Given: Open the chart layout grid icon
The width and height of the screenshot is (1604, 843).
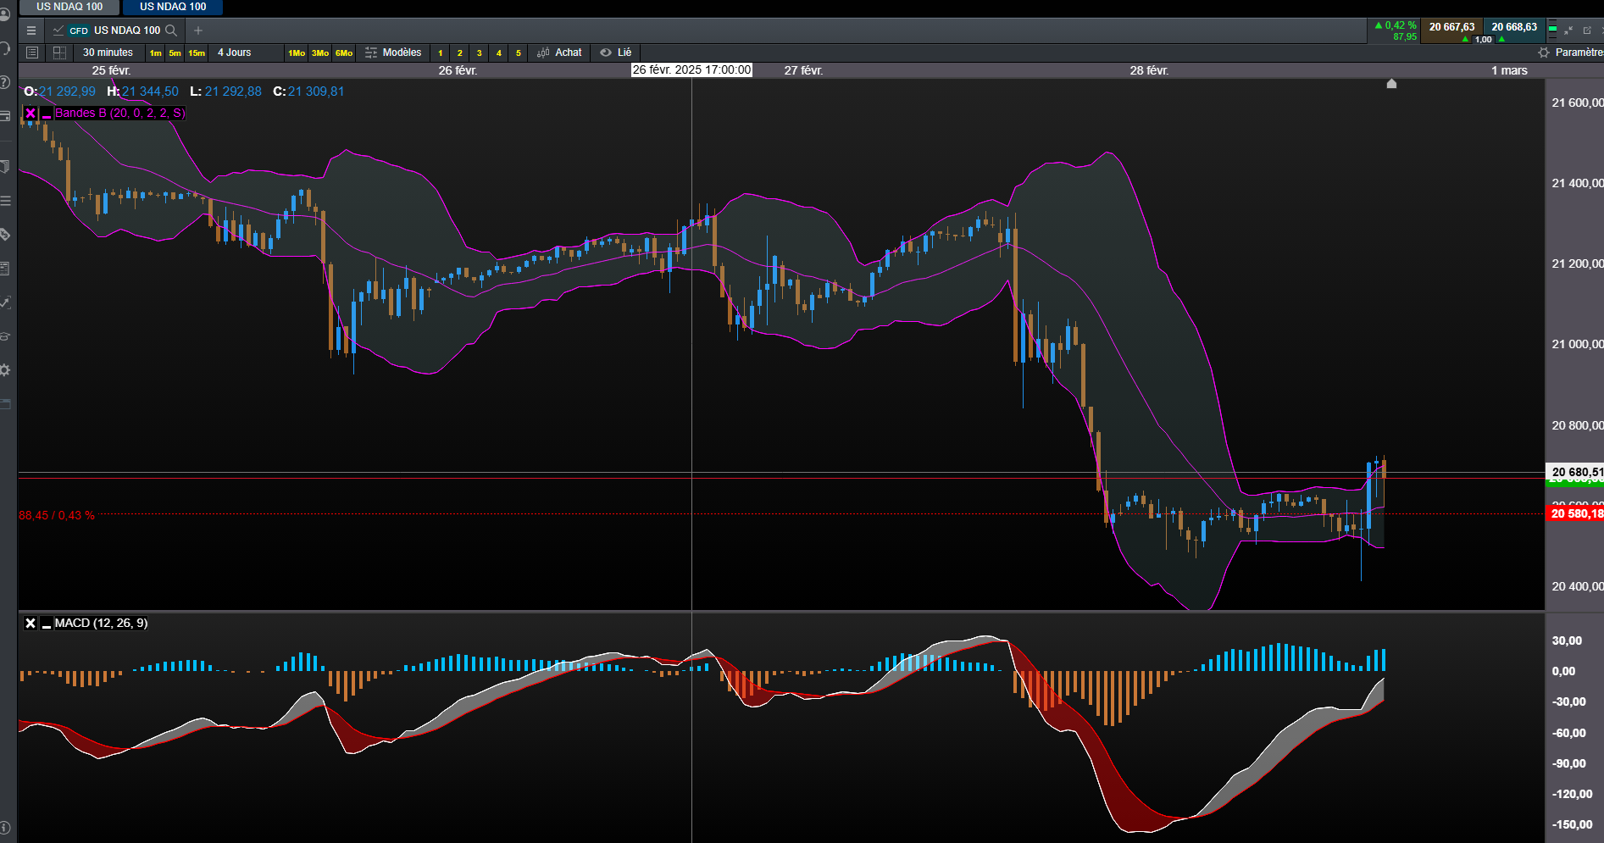Looking at the screenshot, I should tap(59, 53).
